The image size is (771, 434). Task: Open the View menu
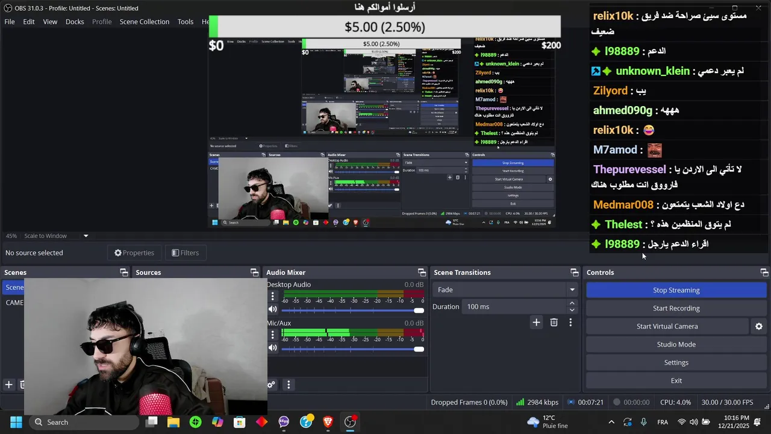[x=50, y=22]
